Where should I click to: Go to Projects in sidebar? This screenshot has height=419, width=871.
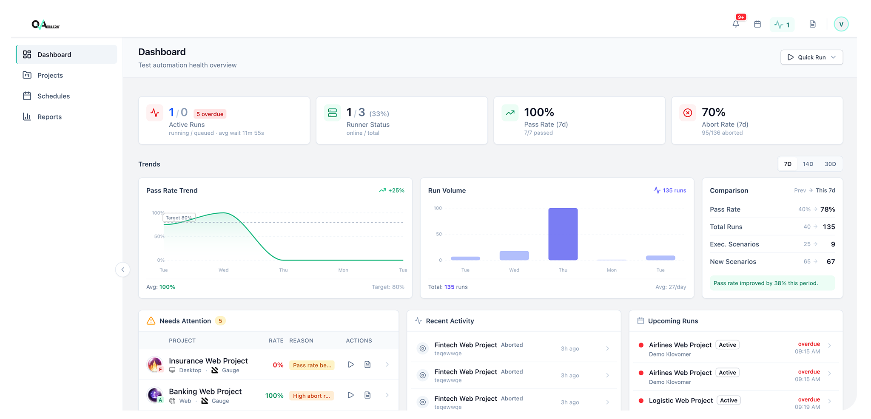pos(50,75)
